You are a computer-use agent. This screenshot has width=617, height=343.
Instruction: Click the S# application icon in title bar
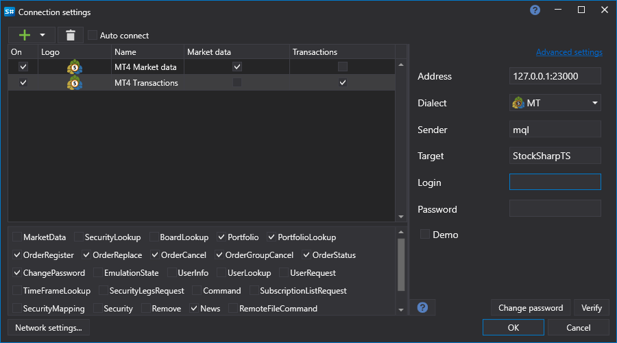point(10,12)
